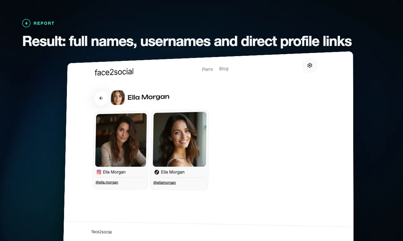
Task: Click the TikTok icon beside Ella Morgan
Action: pyautogui.click(x=157, y=172)
